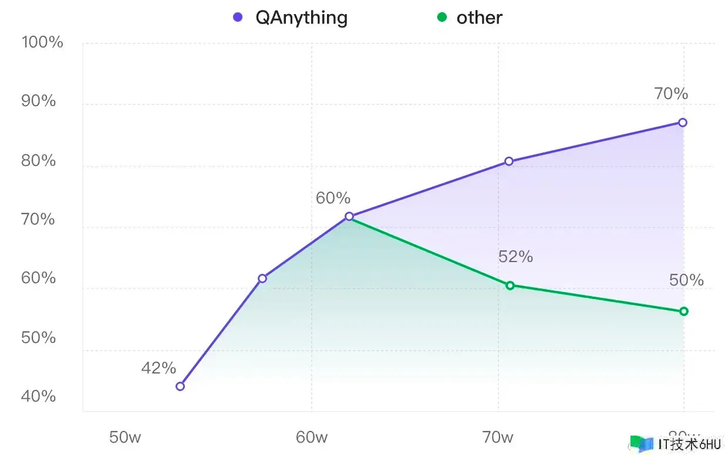The image size is (725, 455).
Task: Select the purple data point labeled 42%
Action: [180, 386]
